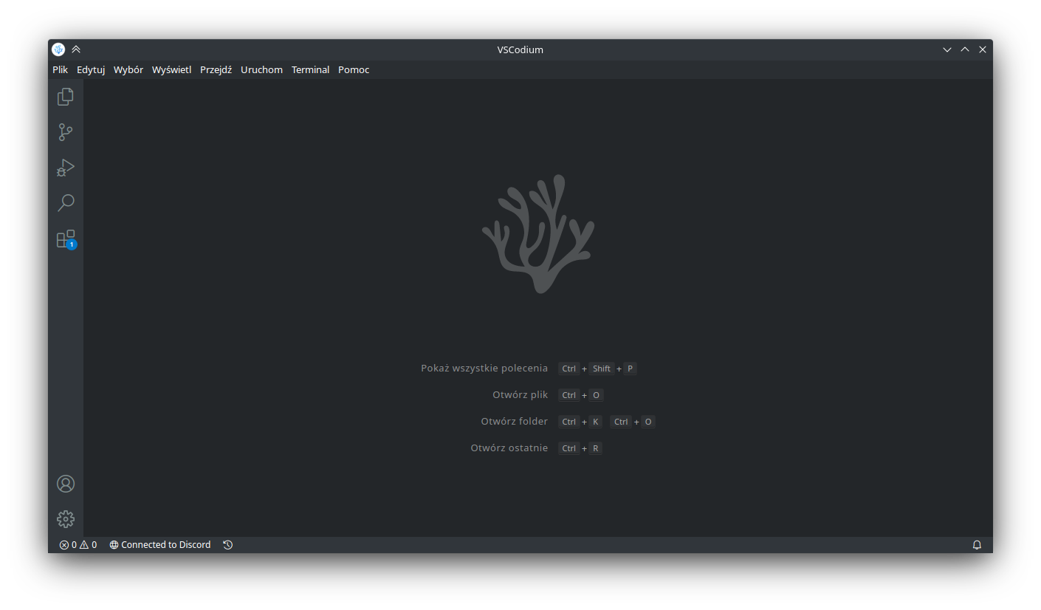Screen dimensions: 1041x610
Task: Open the Pomoc menu
Action: click(x=354, y=70)
